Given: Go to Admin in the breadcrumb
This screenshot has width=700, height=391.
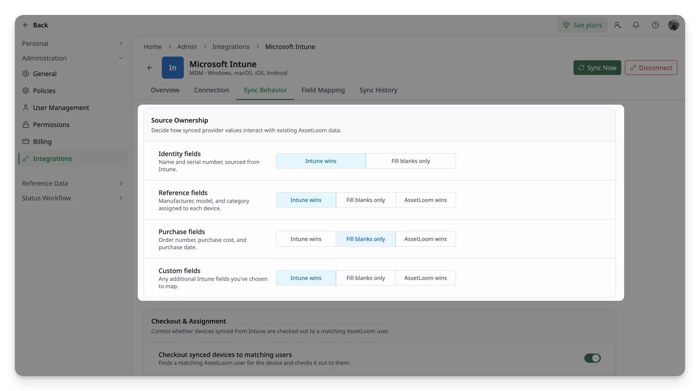Looking at the screenshot, I should [x=187, y=47].
